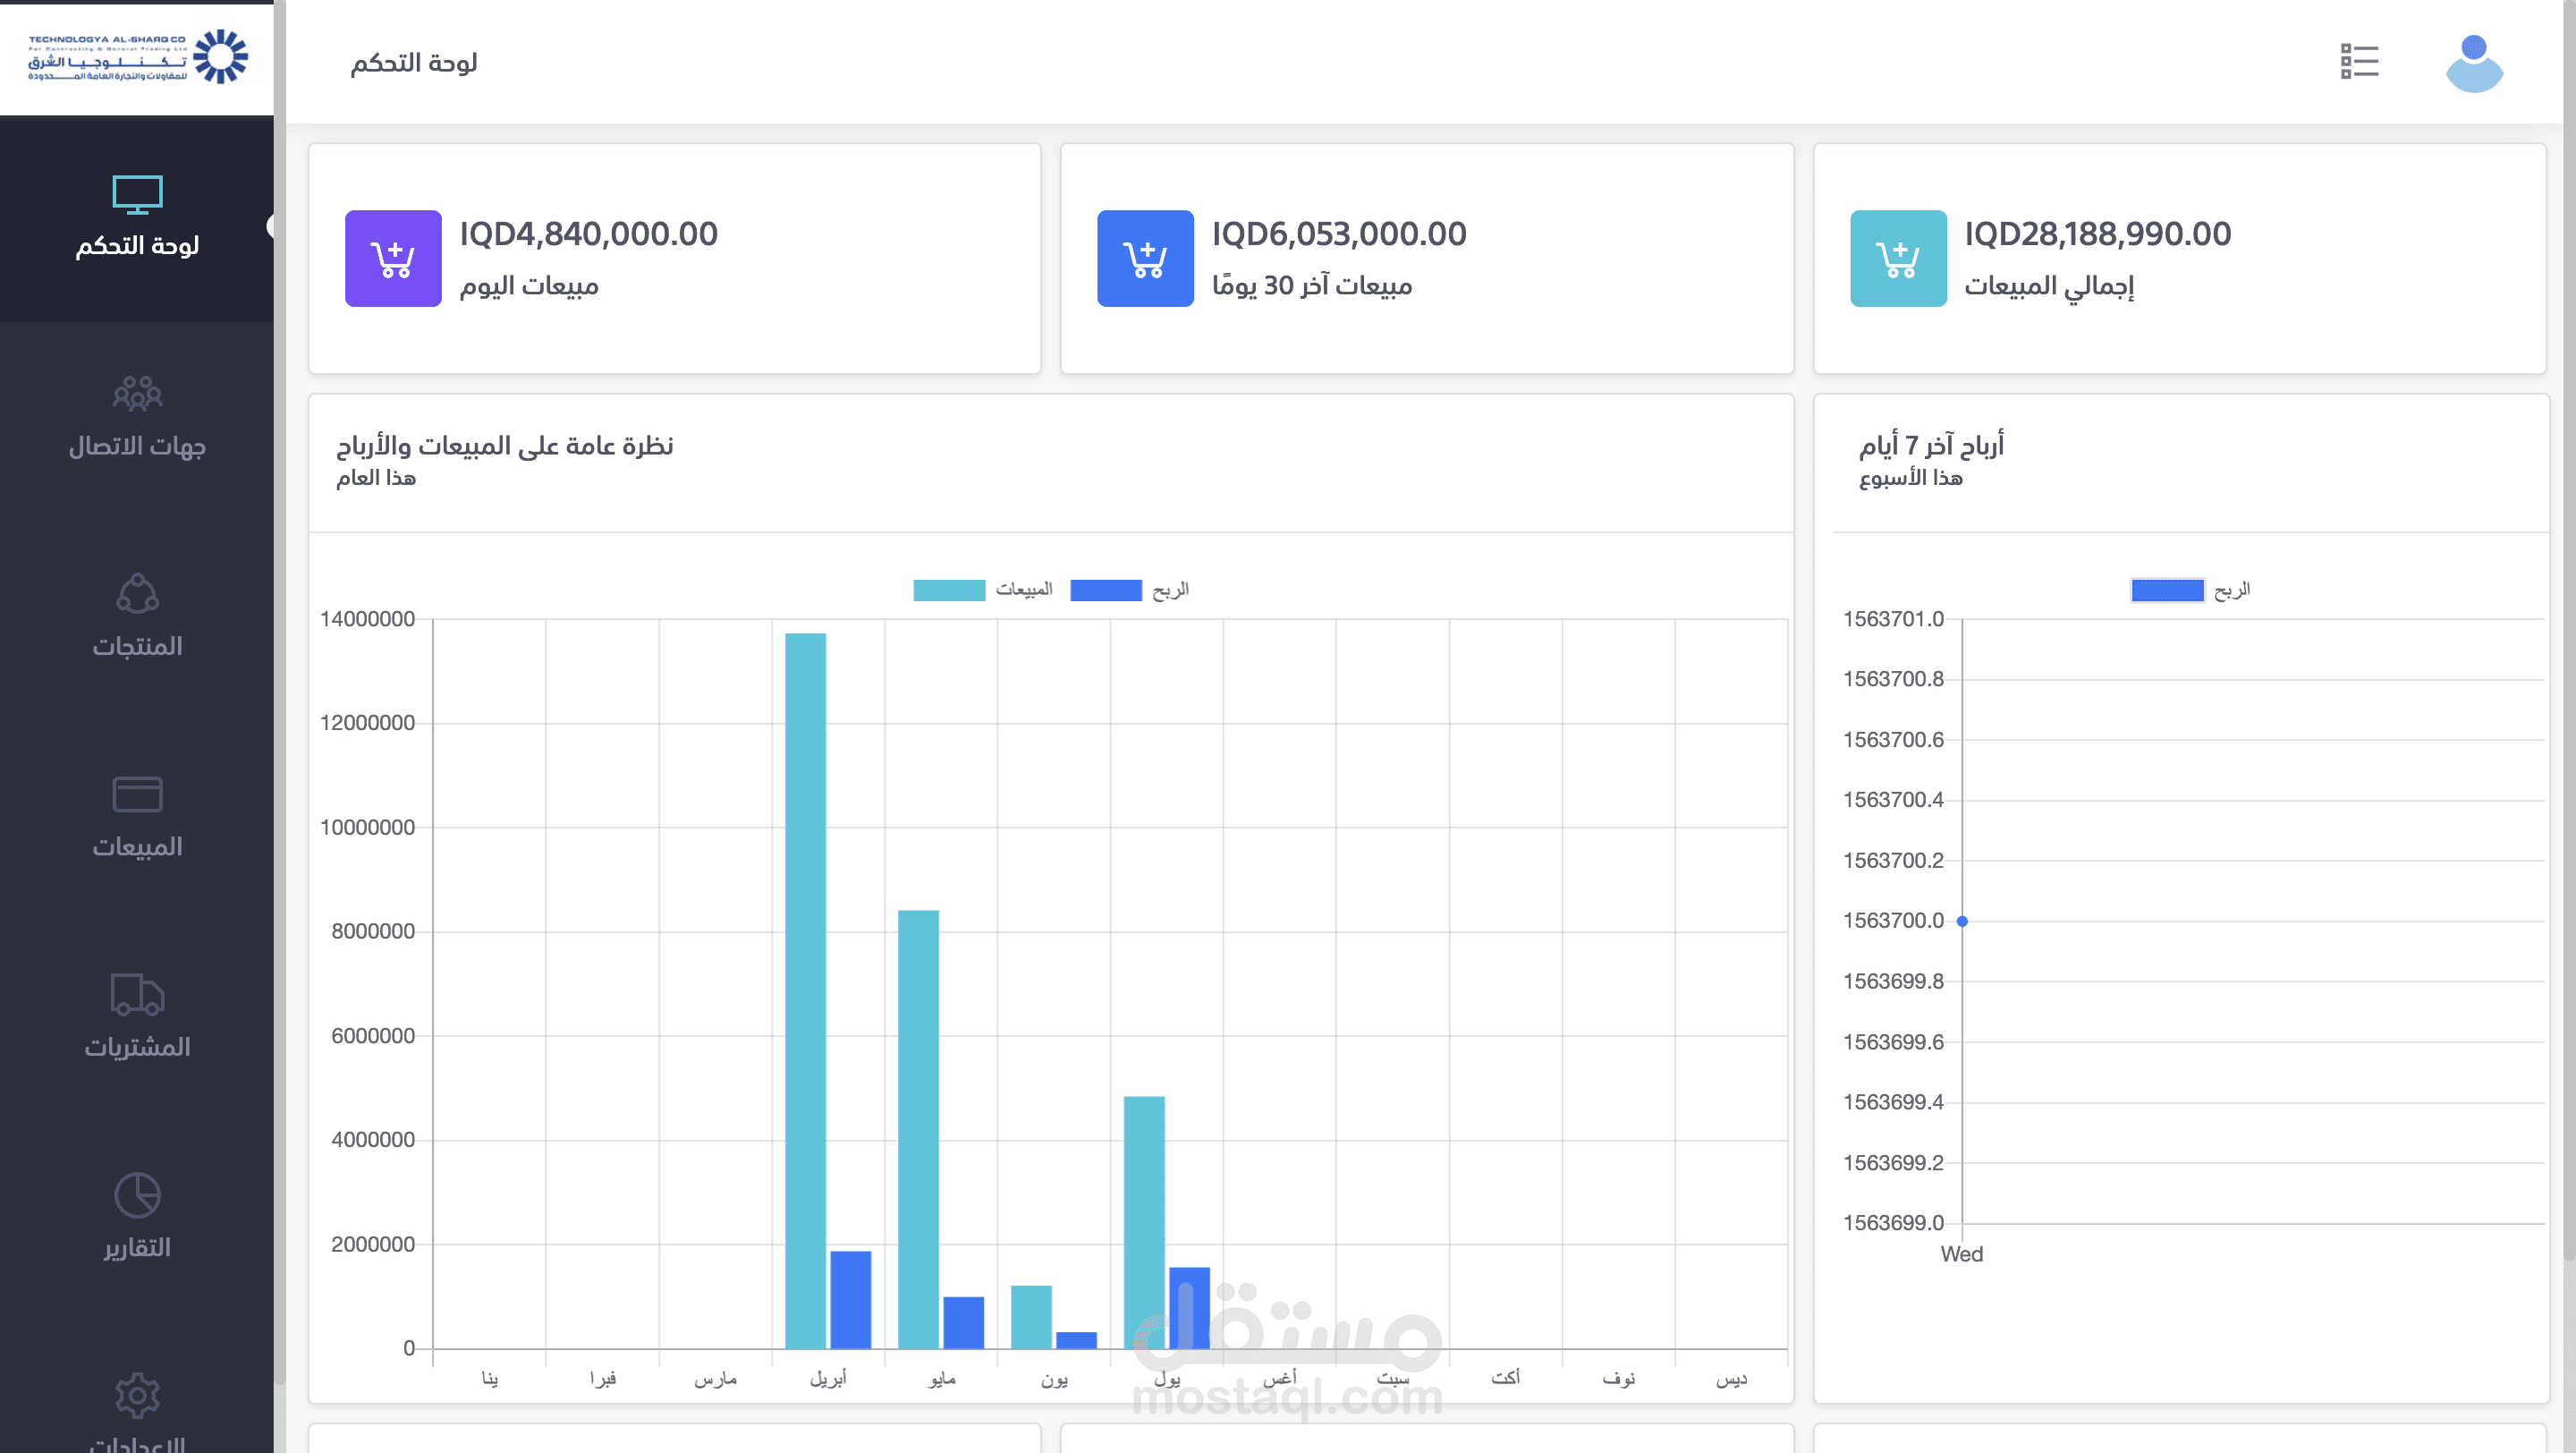Click the إجمالي المبيعات label
Screen dimensions: 2576x1453
click(2049, 287)
